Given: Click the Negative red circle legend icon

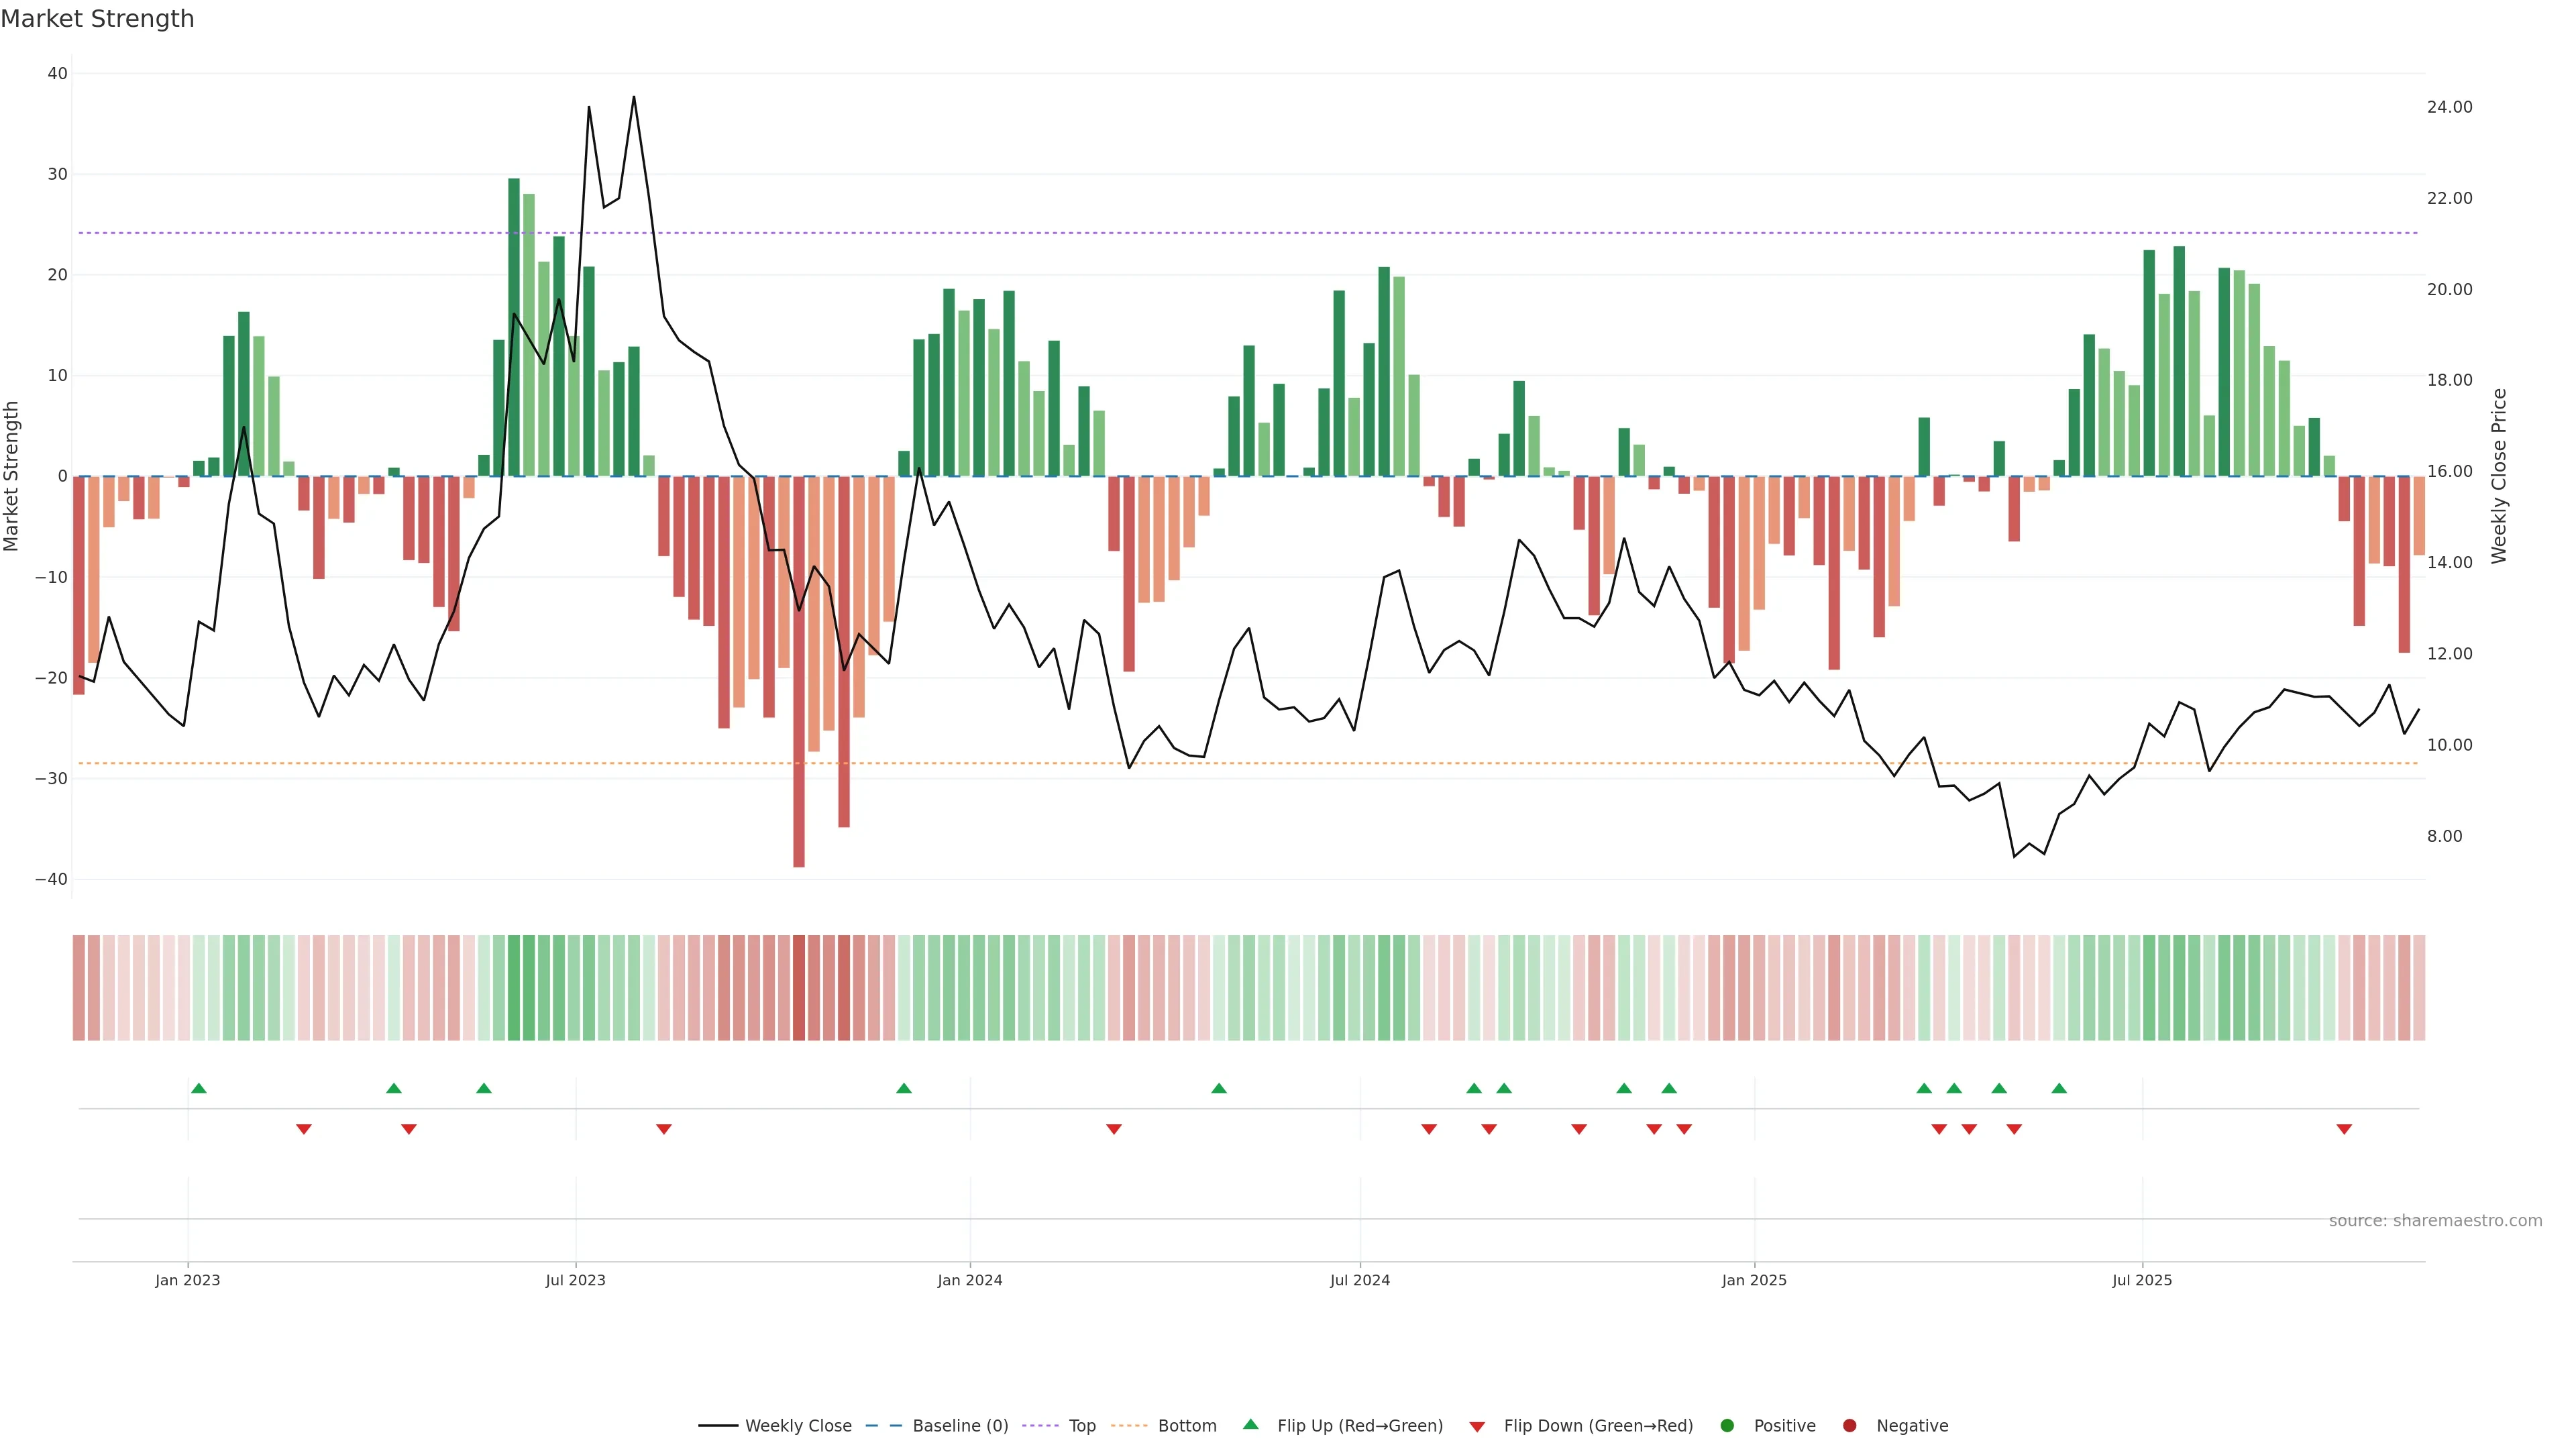Looking at the screenshot, I should (1849, 1426).
